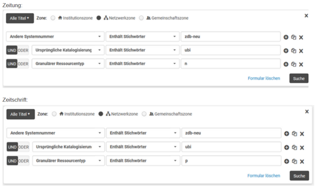Select Institutionszone radio in Zeitschrift form
Image resolution: width=316 pixels, height=188 pixels.
coord(54,114)
